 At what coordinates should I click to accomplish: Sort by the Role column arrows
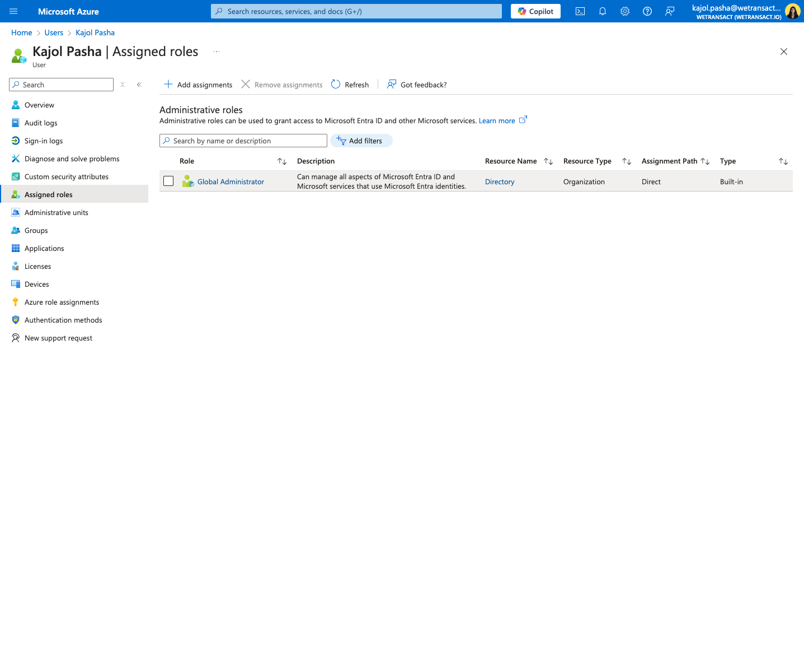point(282,161)
